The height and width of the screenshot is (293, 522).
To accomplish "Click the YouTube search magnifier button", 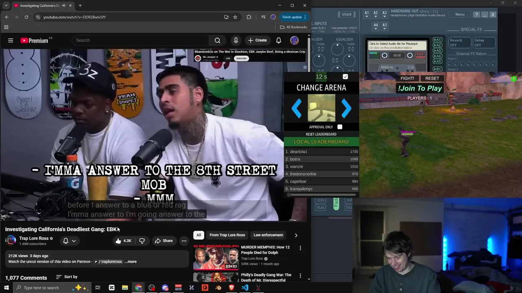I will point(217,40).
